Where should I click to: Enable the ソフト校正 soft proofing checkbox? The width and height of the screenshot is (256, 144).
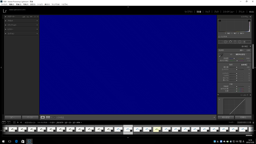(55, 117)
